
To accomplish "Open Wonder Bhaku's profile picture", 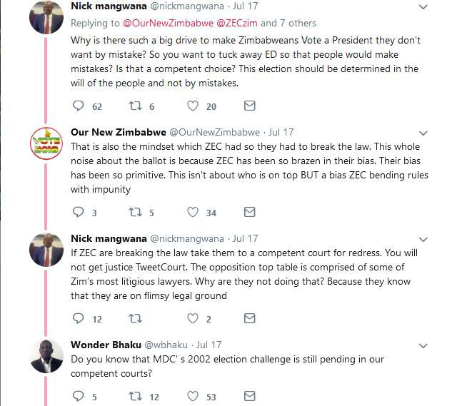I will (48, 357).
